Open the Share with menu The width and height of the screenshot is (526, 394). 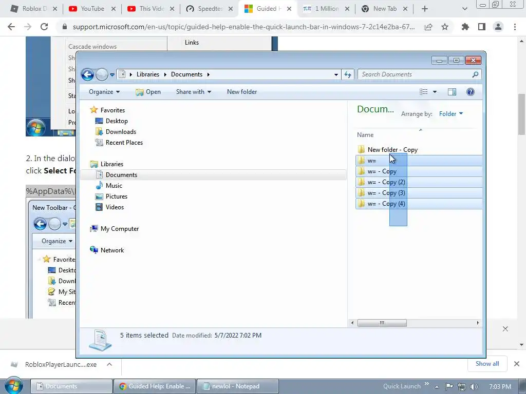[194, 92]
